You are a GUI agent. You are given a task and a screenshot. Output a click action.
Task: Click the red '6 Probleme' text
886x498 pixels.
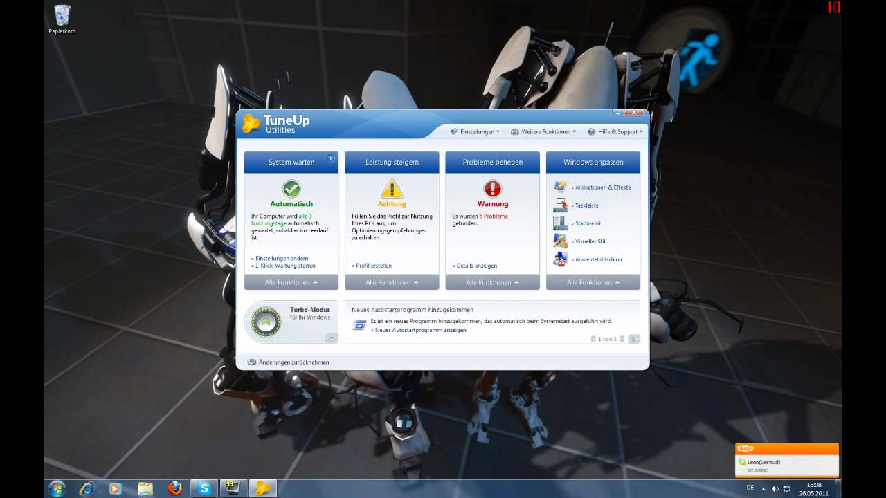(x=494, y=216)
